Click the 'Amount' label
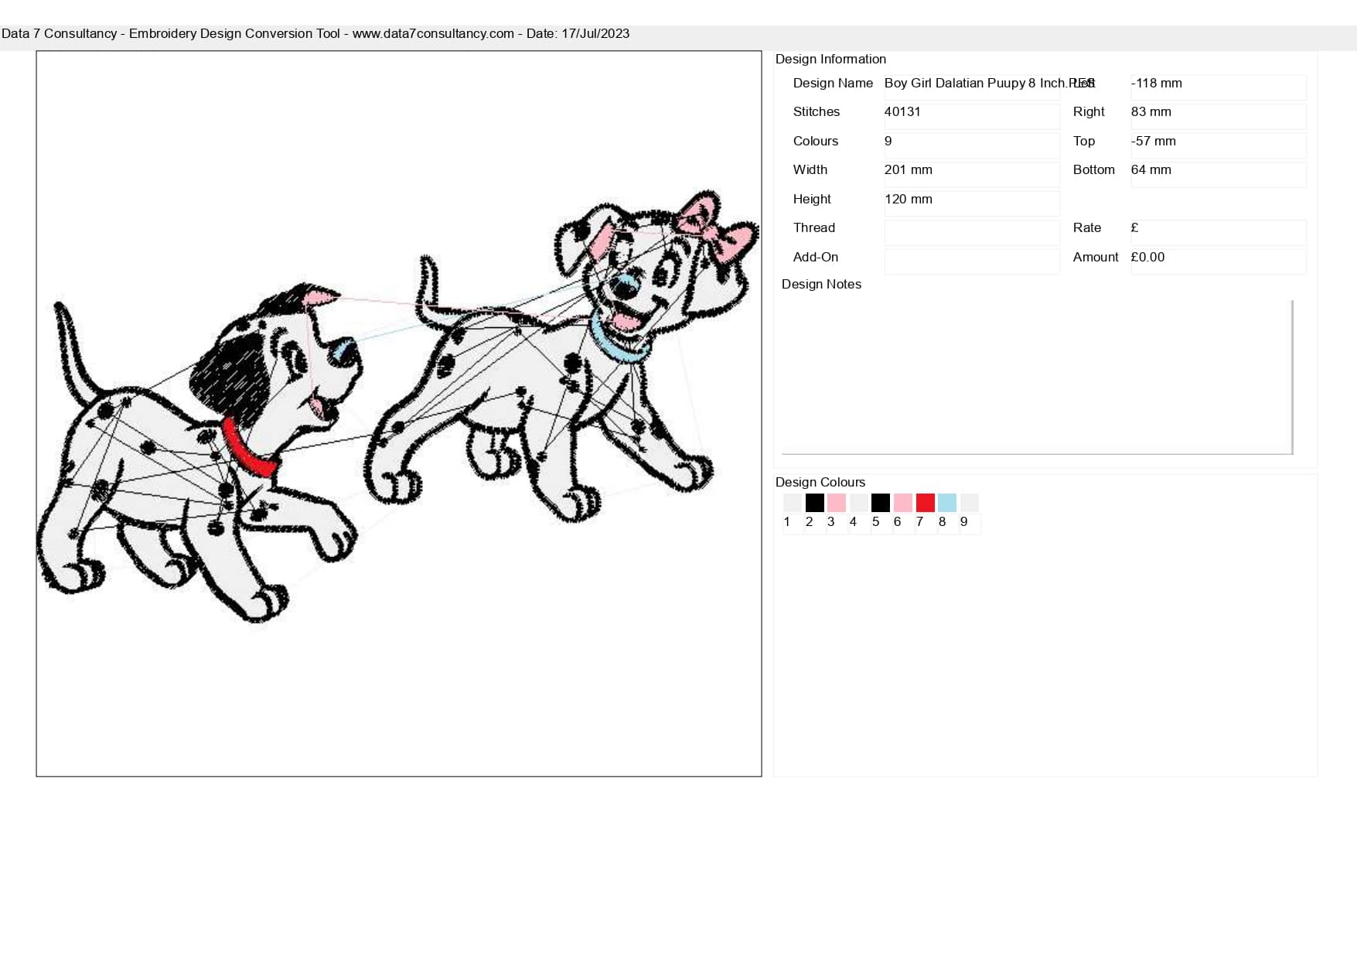 (1096, 257)
